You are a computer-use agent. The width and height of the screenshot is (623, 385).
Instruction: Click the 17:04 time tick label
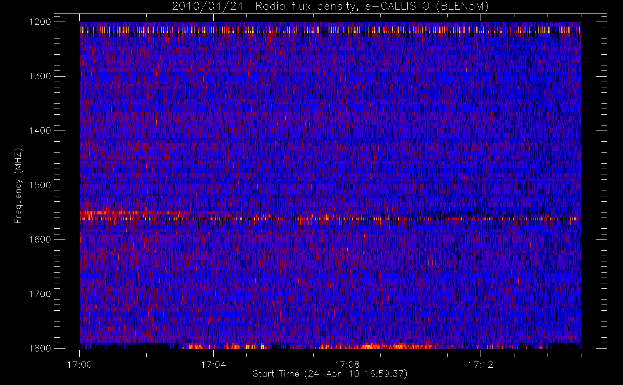(x=213, y=365)
